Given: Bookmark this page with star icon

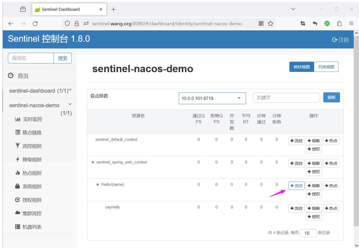Looking at the screenshot, I should [x=271, y=23].
